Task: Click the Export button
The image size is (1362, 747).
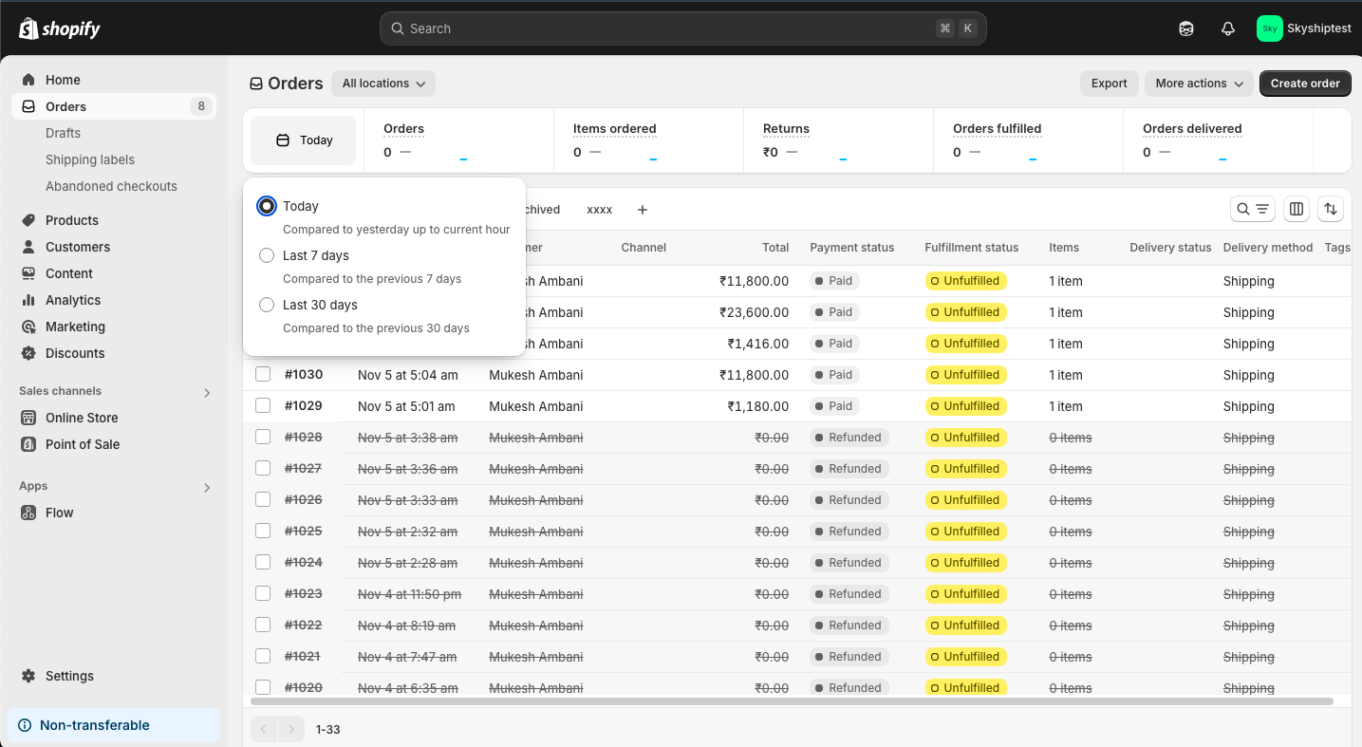Action: [1109, 84]
